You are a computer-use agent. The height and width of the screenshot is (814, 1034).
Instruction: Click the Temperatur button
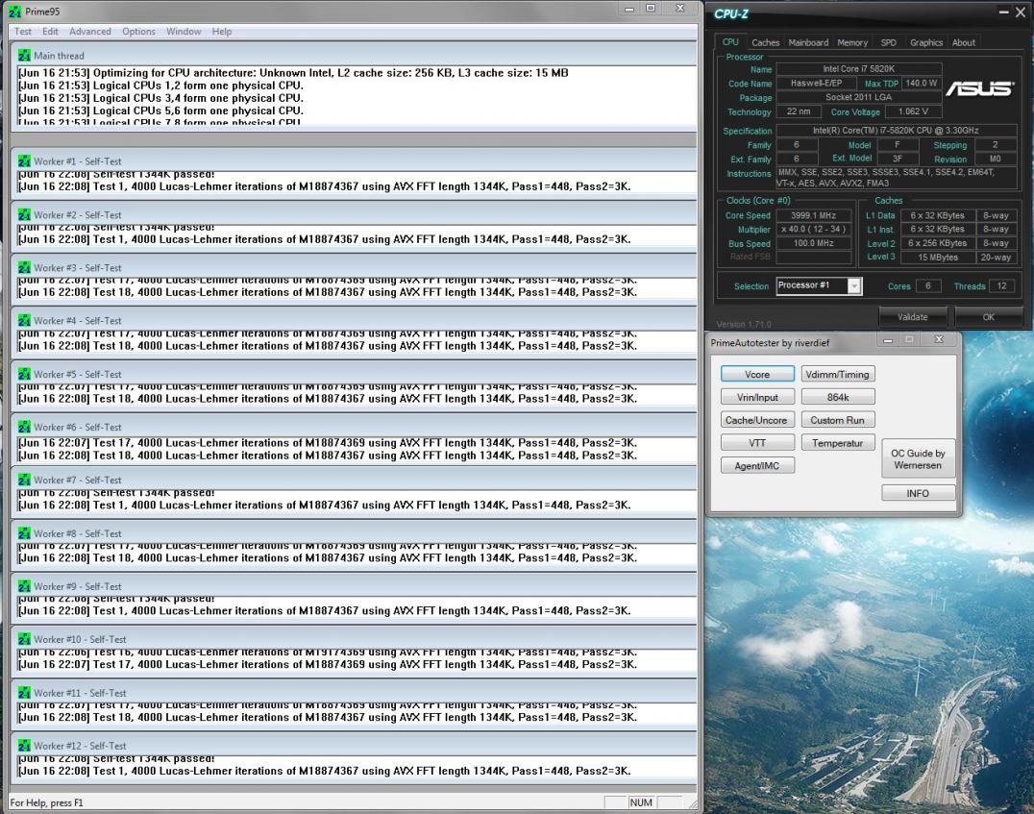pos(838,443)
